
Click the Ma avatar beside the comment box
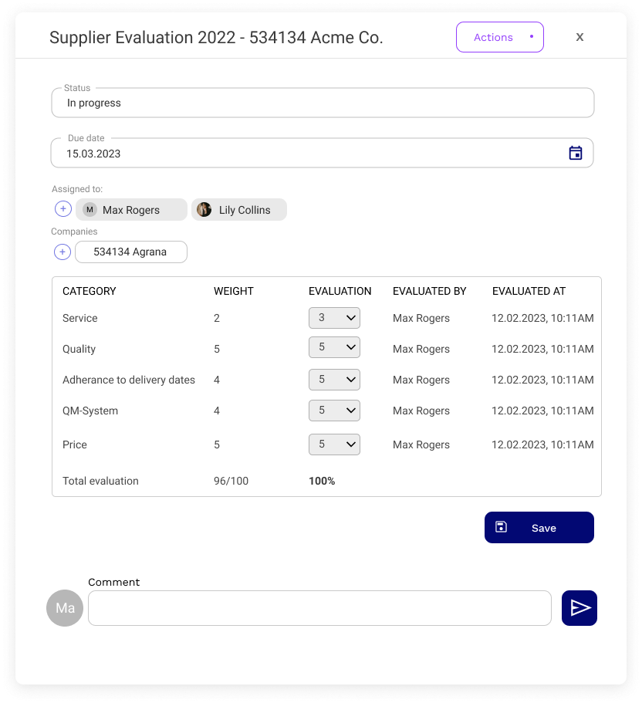[x=65, y=608]
